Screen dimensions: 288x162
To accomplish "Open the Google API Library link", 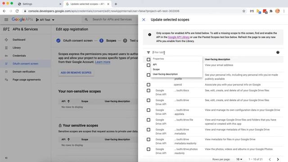I will tap(179, 37).
